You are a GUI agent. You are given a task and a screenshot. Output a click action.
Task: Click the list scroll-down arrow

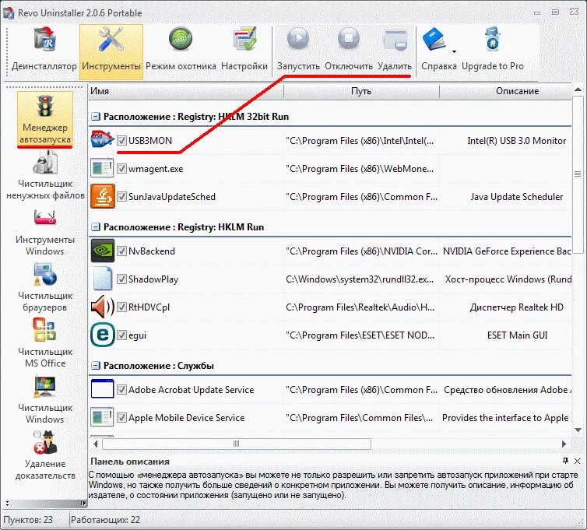(578, 430)
